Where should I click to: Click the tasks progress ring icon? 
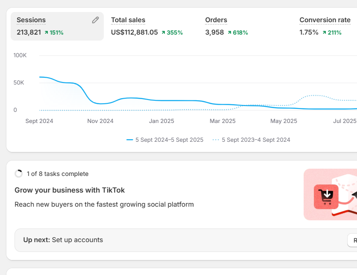pyautogui.click(x=18, y=174)
